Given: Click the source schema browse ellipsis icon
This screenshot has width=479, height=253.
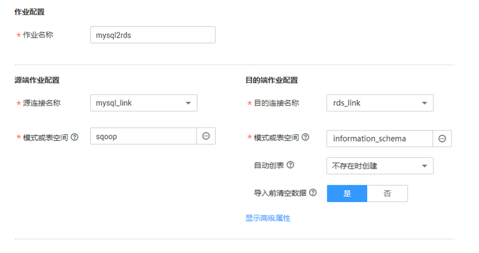Looking at the screenshot, I should (206, 136).
